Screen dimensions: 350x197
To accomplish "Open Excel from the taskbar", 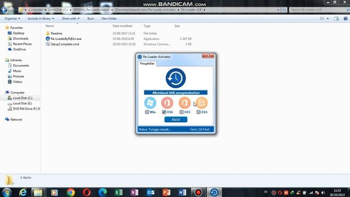I will coord(119,192).
